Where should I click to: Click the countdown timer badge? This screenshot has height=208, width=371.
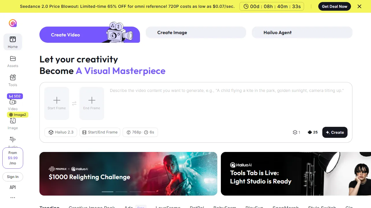point(272,6)
